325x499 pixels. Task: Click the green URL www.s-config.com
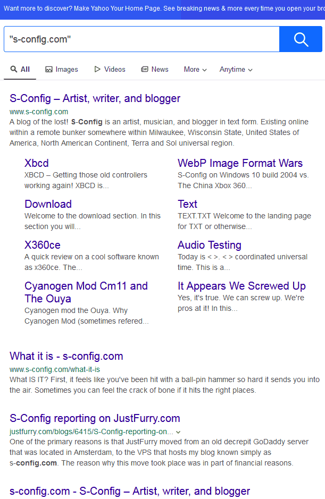pos(39,112)
